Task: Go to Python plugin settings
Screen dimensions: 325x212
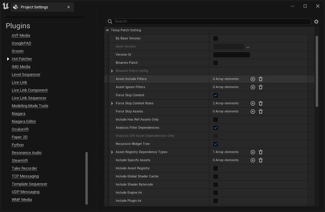Action: (18, 145)
